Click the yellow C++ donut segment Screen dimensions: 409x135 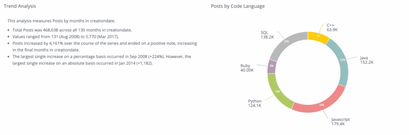click(318, 37)
